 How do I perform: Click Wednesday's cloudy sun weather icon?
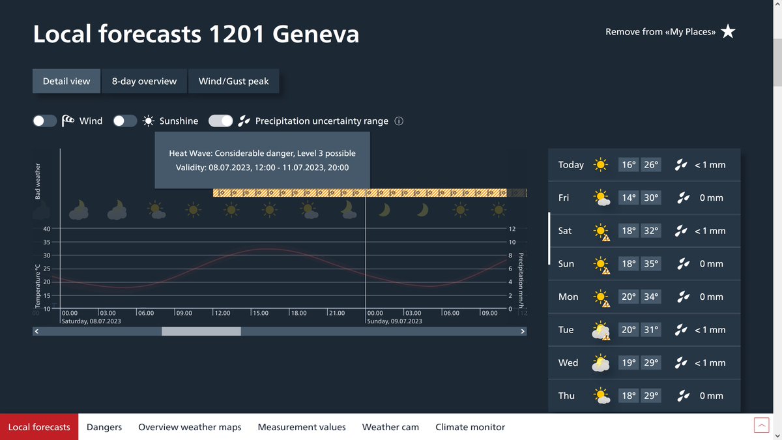(601, 363)
